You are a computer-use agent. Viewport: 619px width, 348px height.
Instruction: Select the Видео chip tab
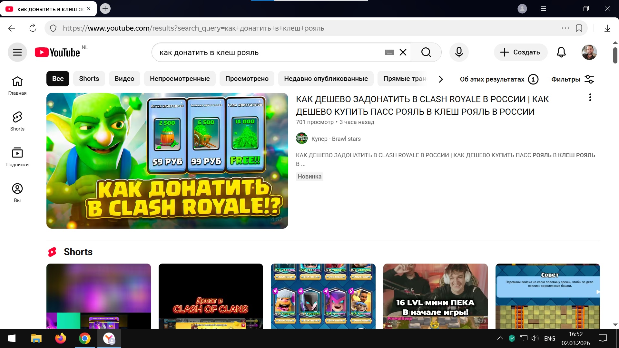124,79
